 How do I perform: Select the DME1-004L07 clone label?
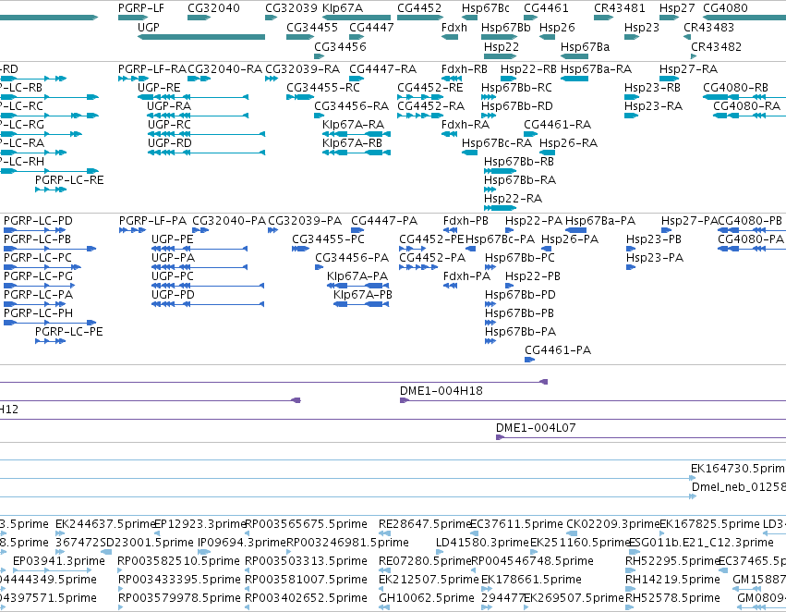coord(536,428)
